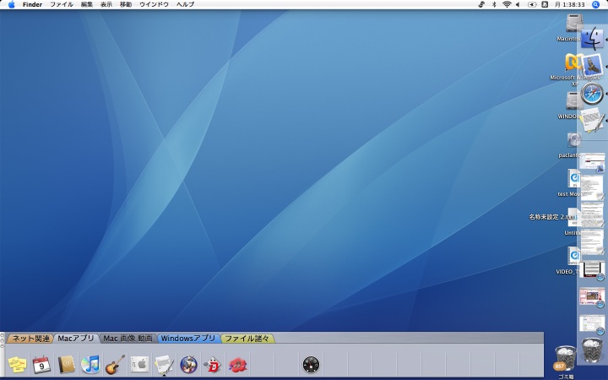Click the battery status icon in menu bar

click(x=532, y=5)
